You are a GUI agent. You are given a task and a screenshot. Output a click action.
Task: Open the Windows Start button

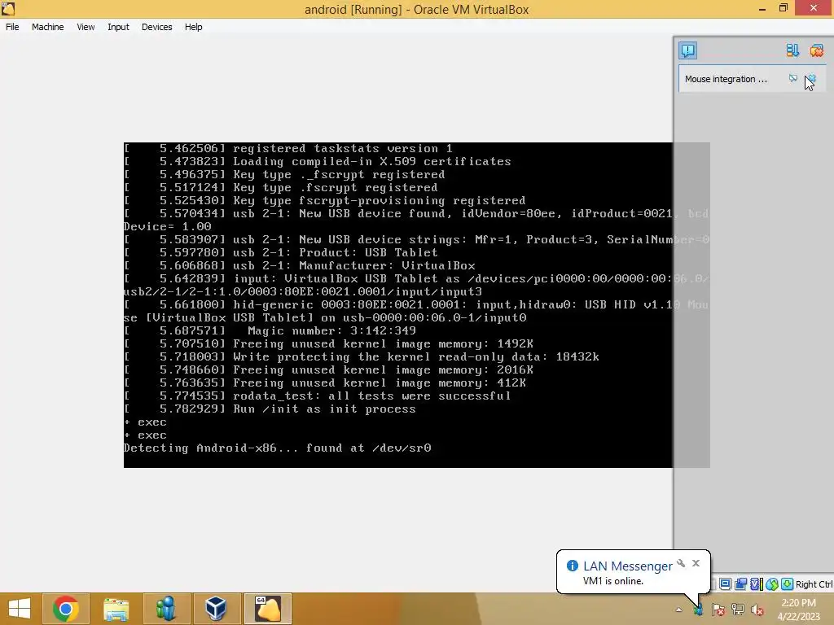point(20,609)
